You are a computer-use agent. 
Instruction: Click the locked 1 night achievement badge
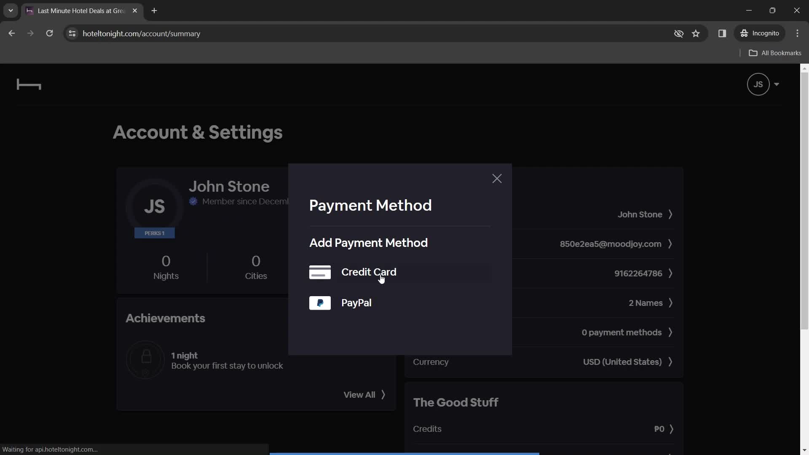point(145,360)
